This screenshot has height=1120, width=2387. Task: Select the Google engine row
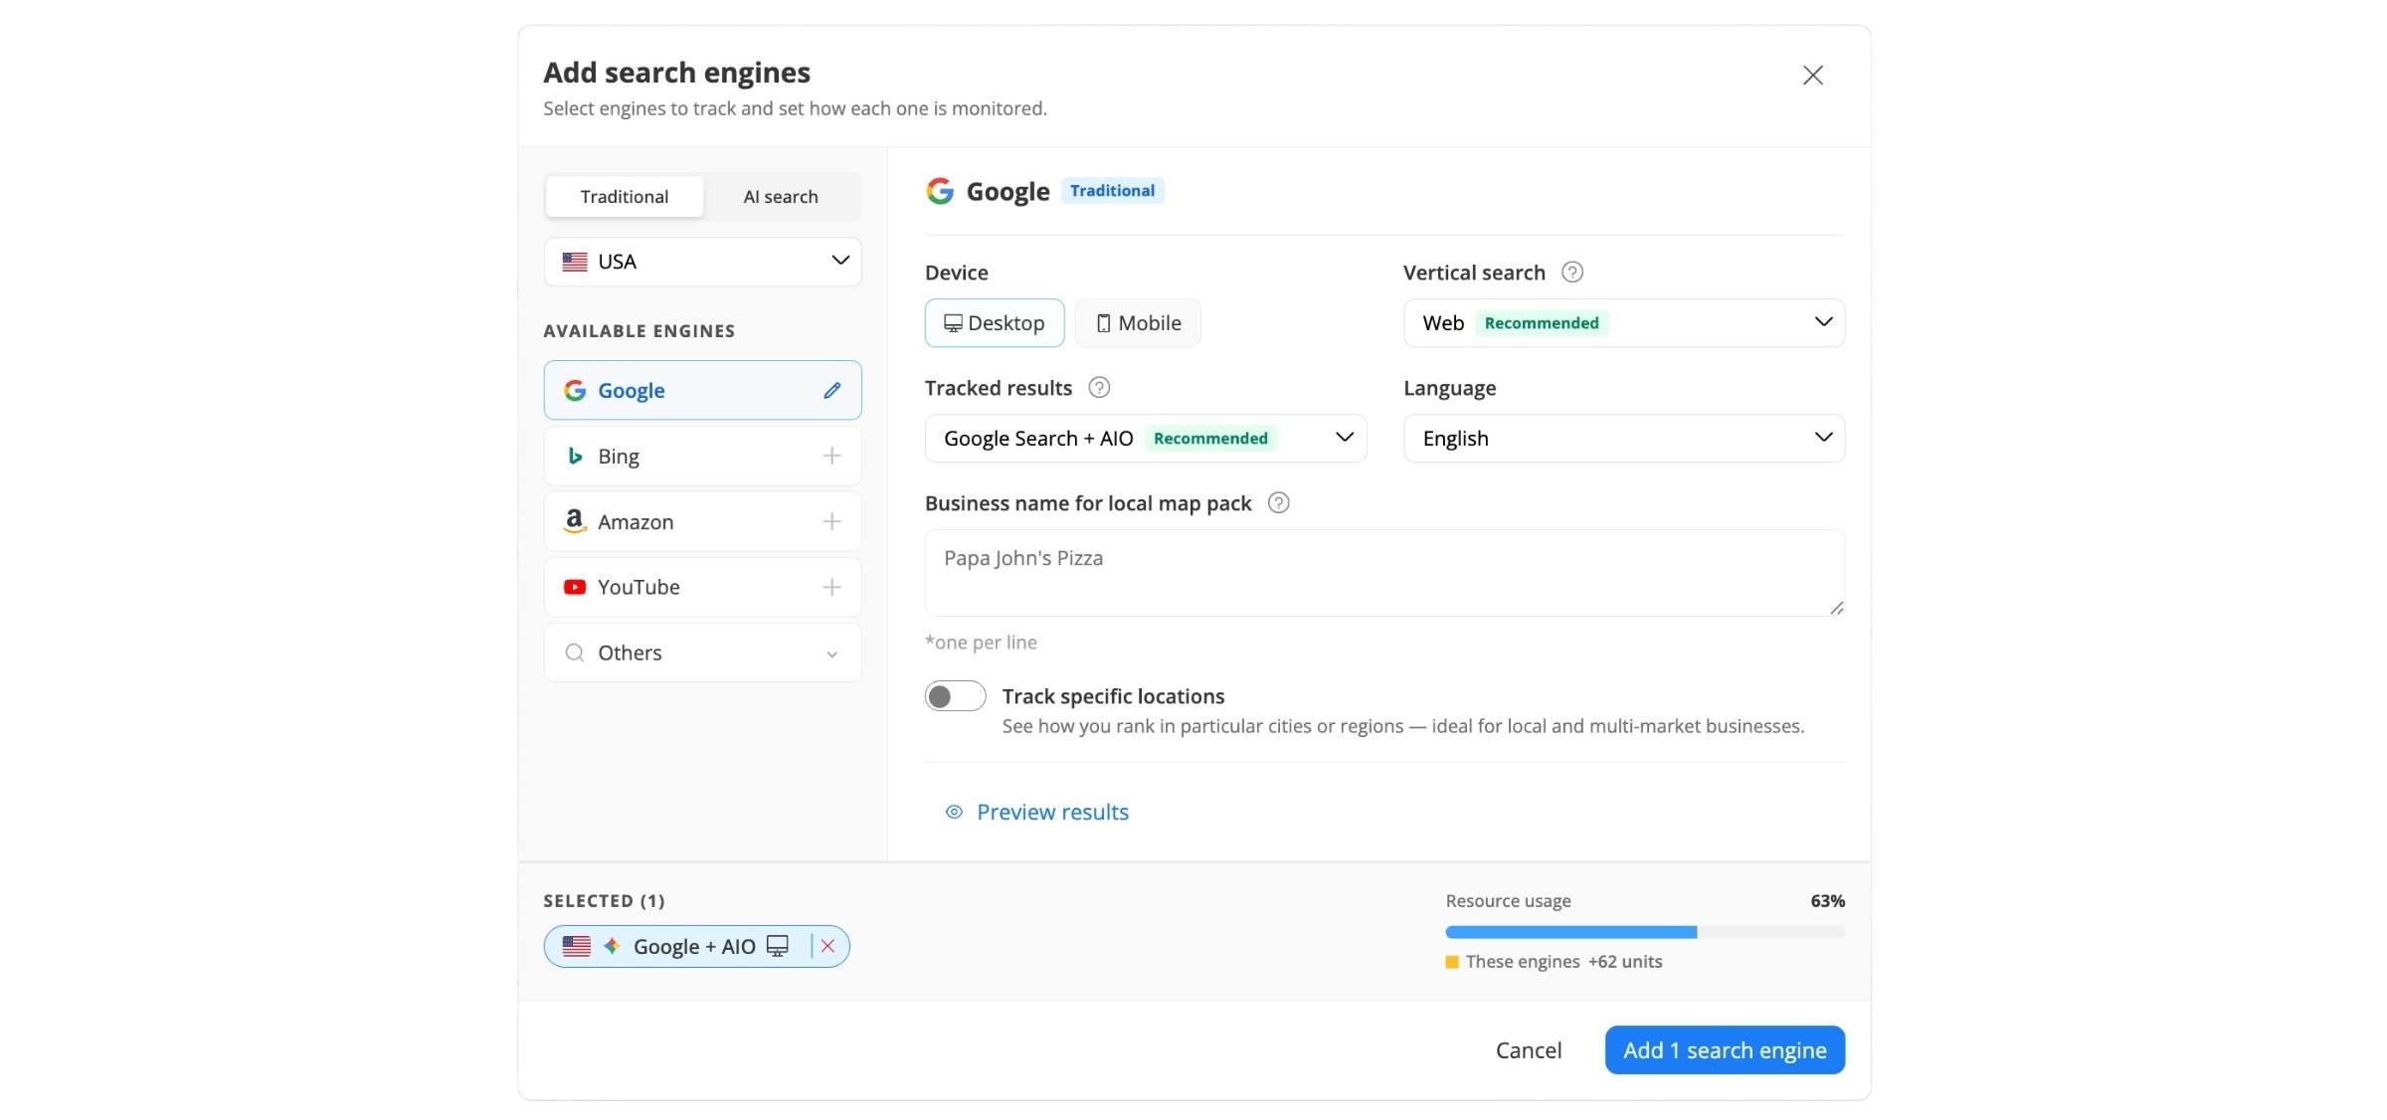(702, 390)
